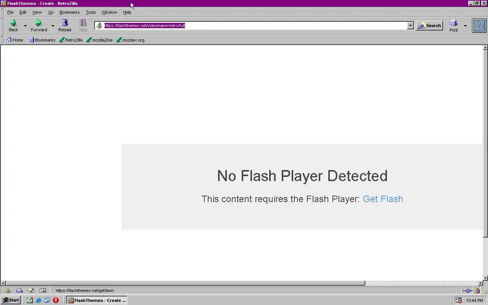Reload the current page
The width and height of the screenshot is (488, 305).
click(x=64, y=26)
